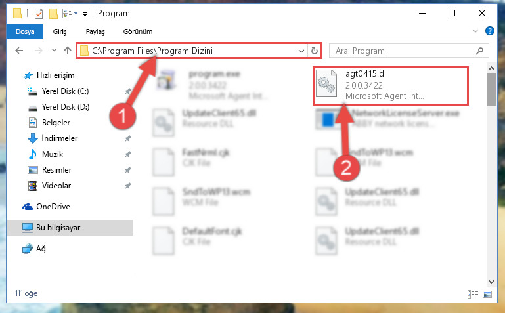Click the Properties quick access icon
The height and width of the screenshot is (313, 505).
[x=39, y=14]
